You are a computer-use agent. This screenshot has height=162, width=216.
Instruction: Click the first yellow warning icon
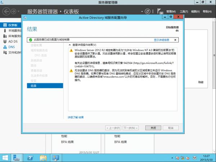[x=71, y=50]
